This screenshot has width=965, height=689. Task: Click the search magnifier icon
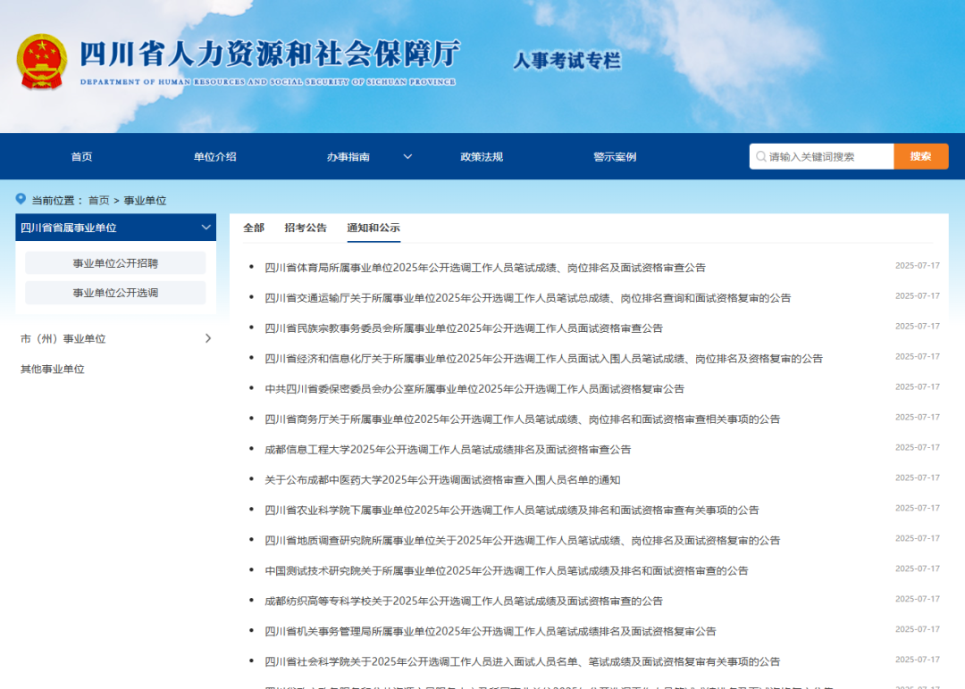(760, 156)
